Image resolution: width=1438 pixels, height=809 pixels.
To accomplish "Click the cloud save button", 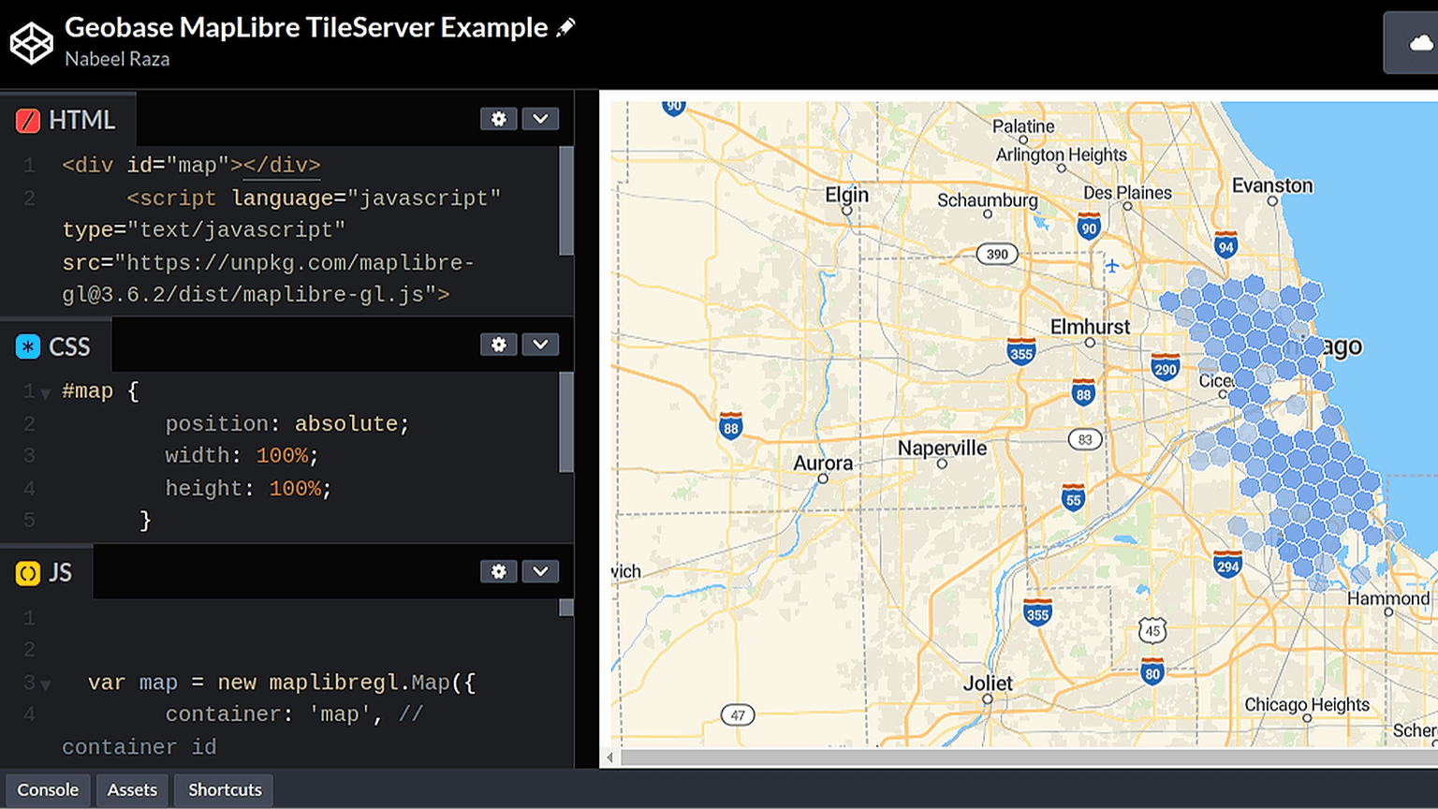I will click(x=1419, y=43).
